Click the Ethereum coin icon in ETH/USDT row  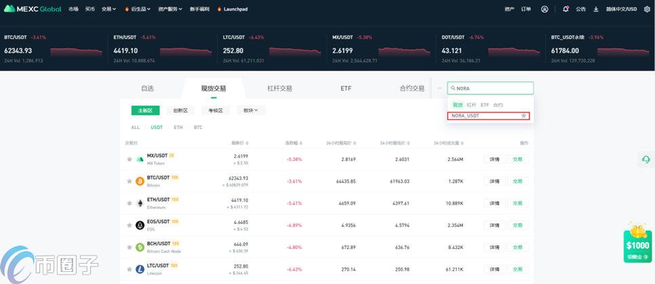pyautogui.click(x=140, y=204)
